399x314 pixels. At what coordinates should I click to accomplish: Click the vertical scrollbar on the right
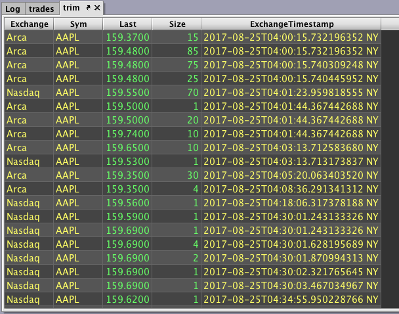tap(390, 164)
